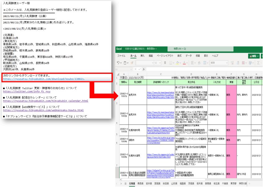Image resolution: width=266 pixels, height=187 pixels.
Task: Open the koubo download link in email
Action: (43, 79)
